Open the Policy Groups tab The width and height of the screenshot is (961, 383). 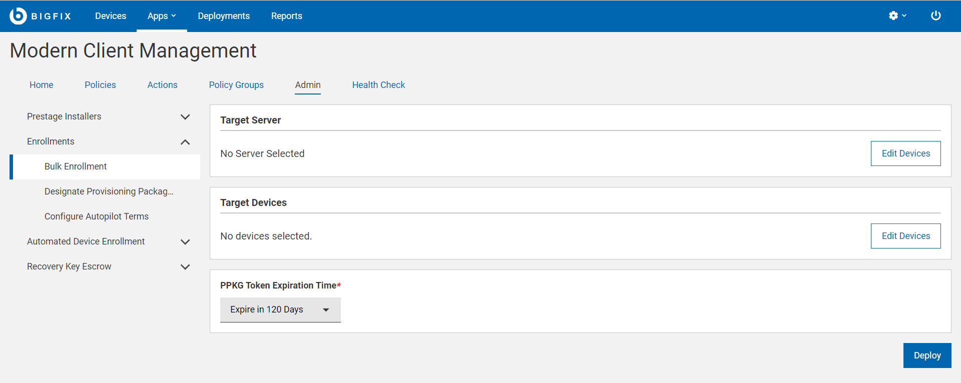(236, 85)
